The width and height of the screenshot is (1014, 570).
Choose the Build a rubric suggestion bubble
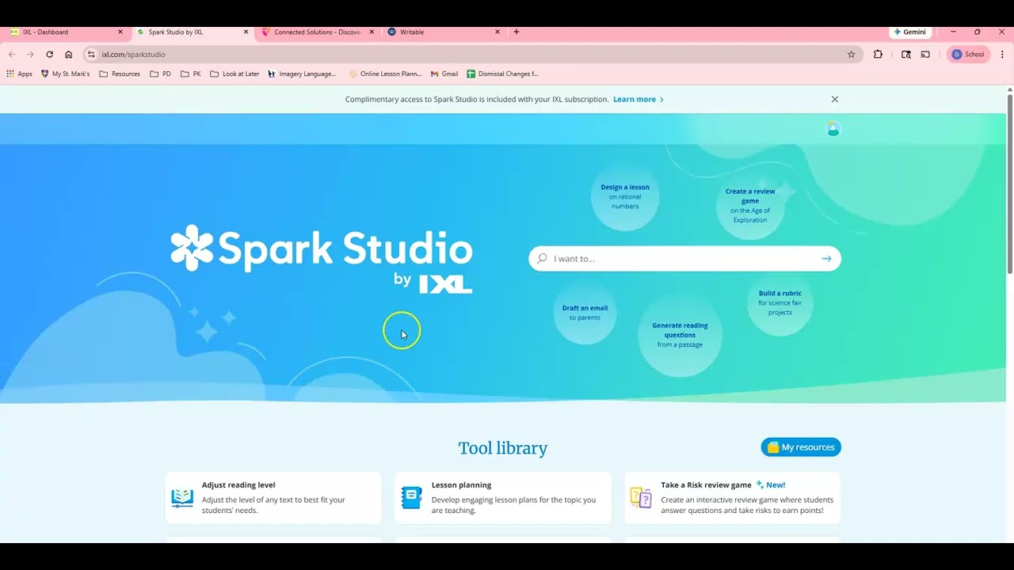click(x=780, y=302)
